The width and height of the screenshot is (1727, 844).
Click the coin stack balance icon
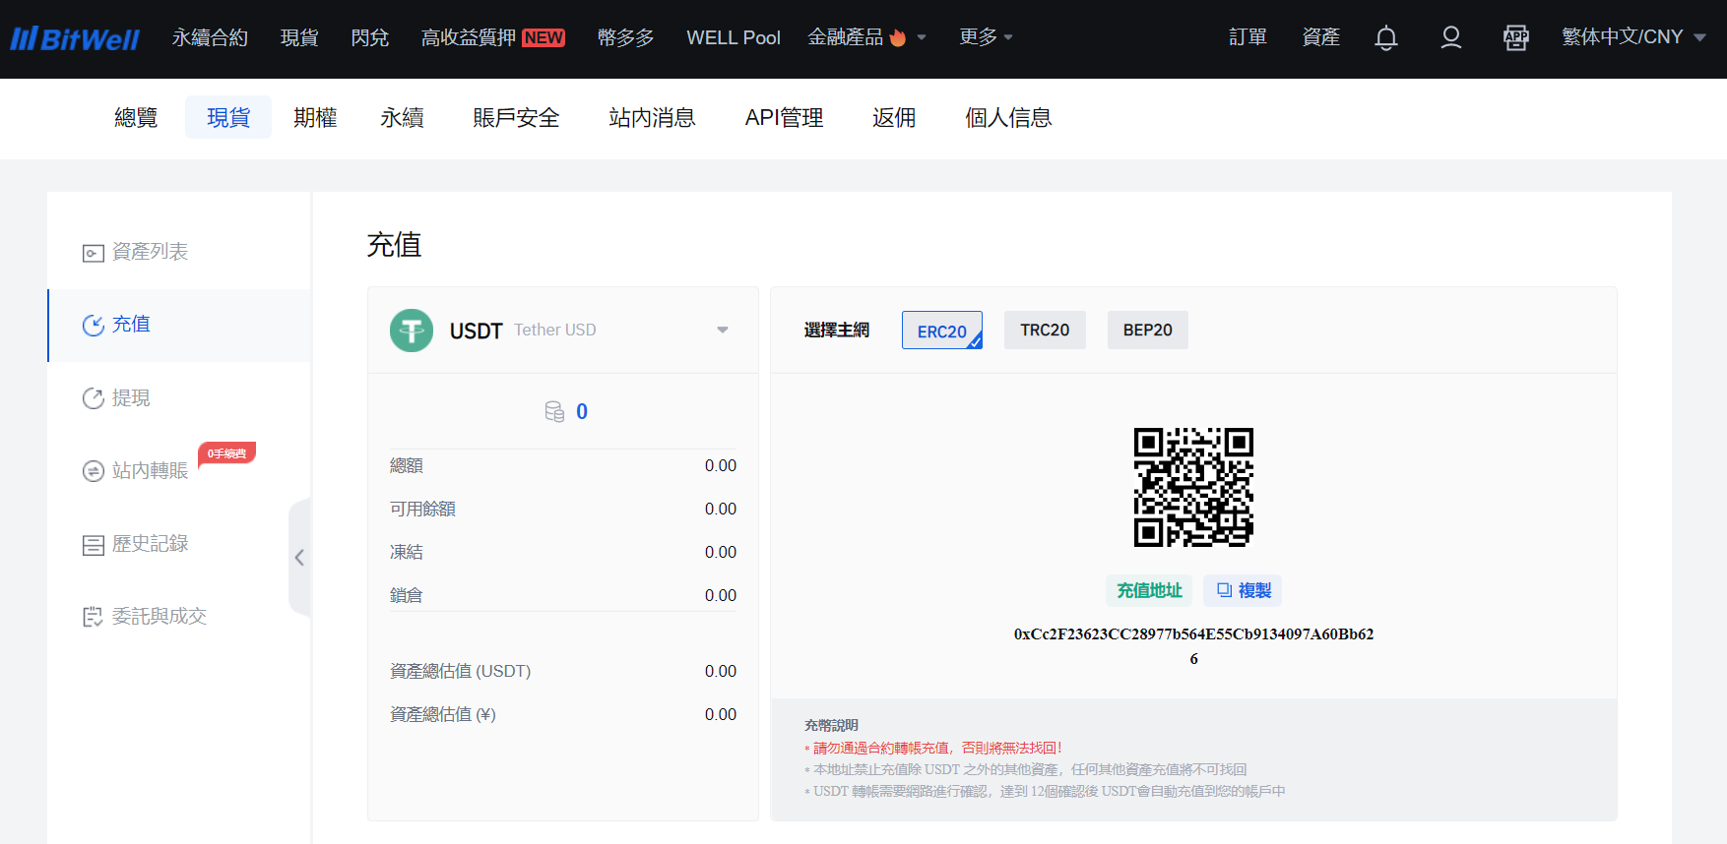tap(554, 411)
